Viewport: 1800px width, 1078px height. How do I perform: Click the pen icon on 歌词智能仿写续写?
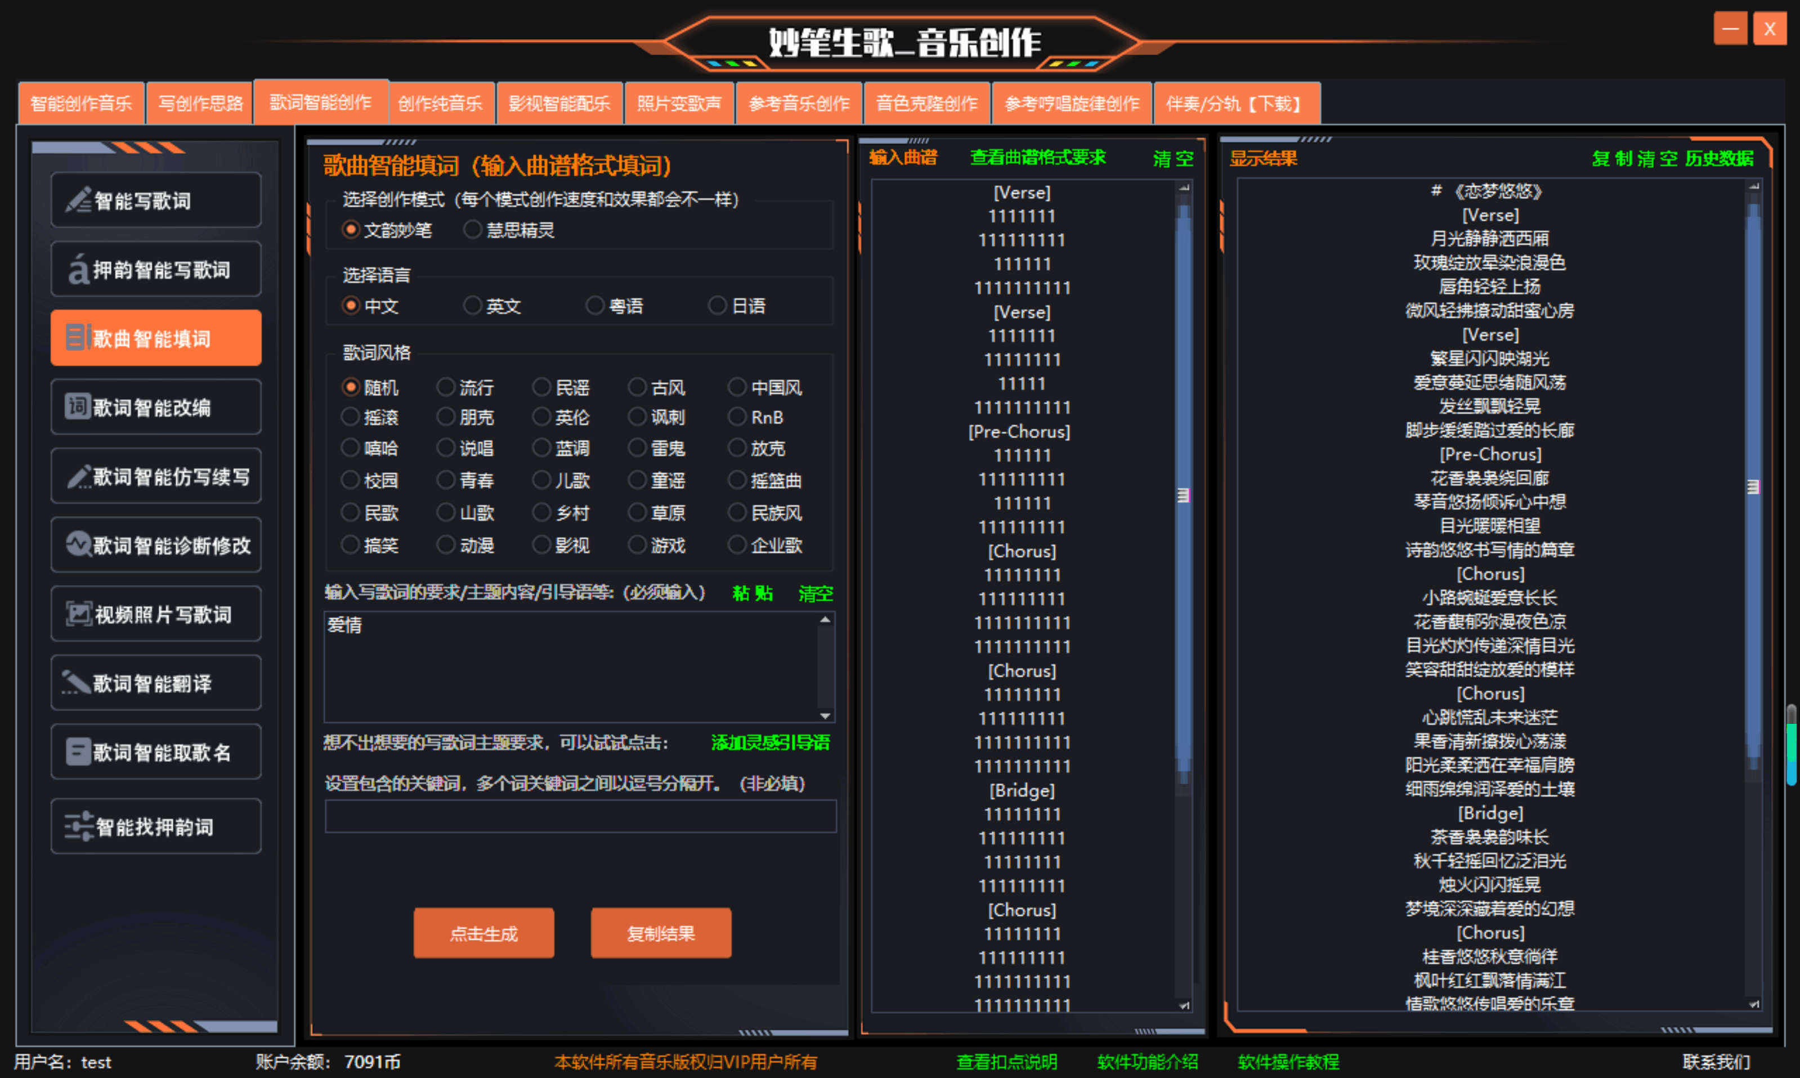(x=78, y=477)
